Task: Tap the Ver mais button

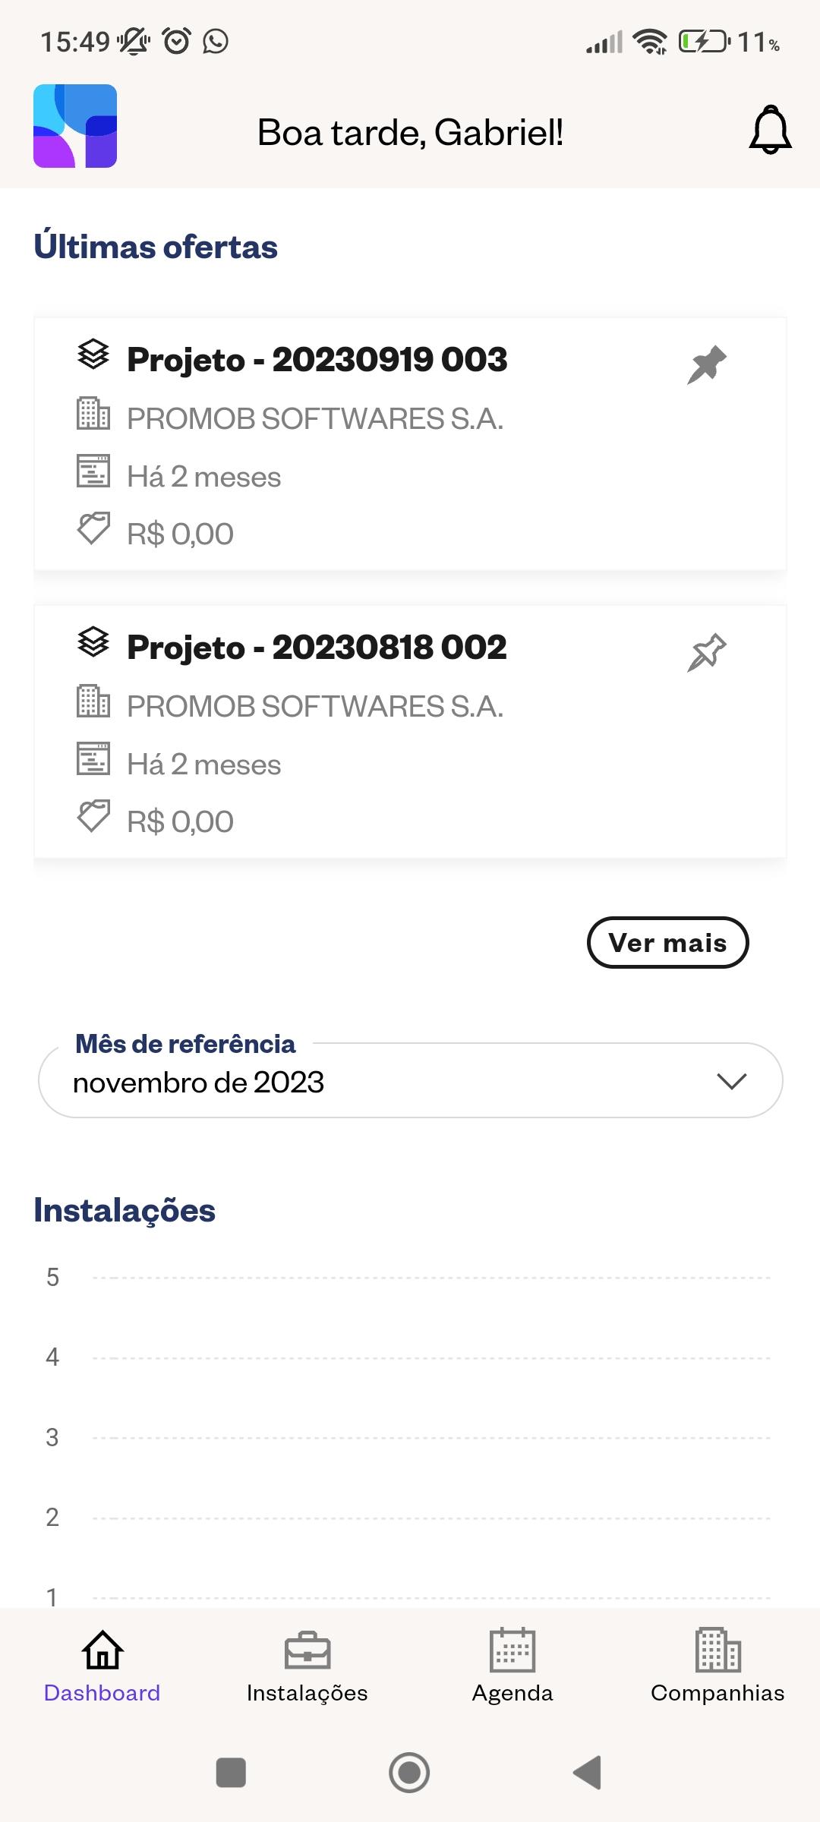Action: click(x=667, y=943)
